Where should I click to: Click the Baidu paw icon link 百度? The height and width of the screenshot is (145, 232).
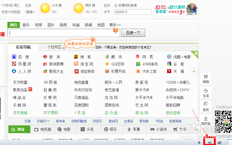14,57
